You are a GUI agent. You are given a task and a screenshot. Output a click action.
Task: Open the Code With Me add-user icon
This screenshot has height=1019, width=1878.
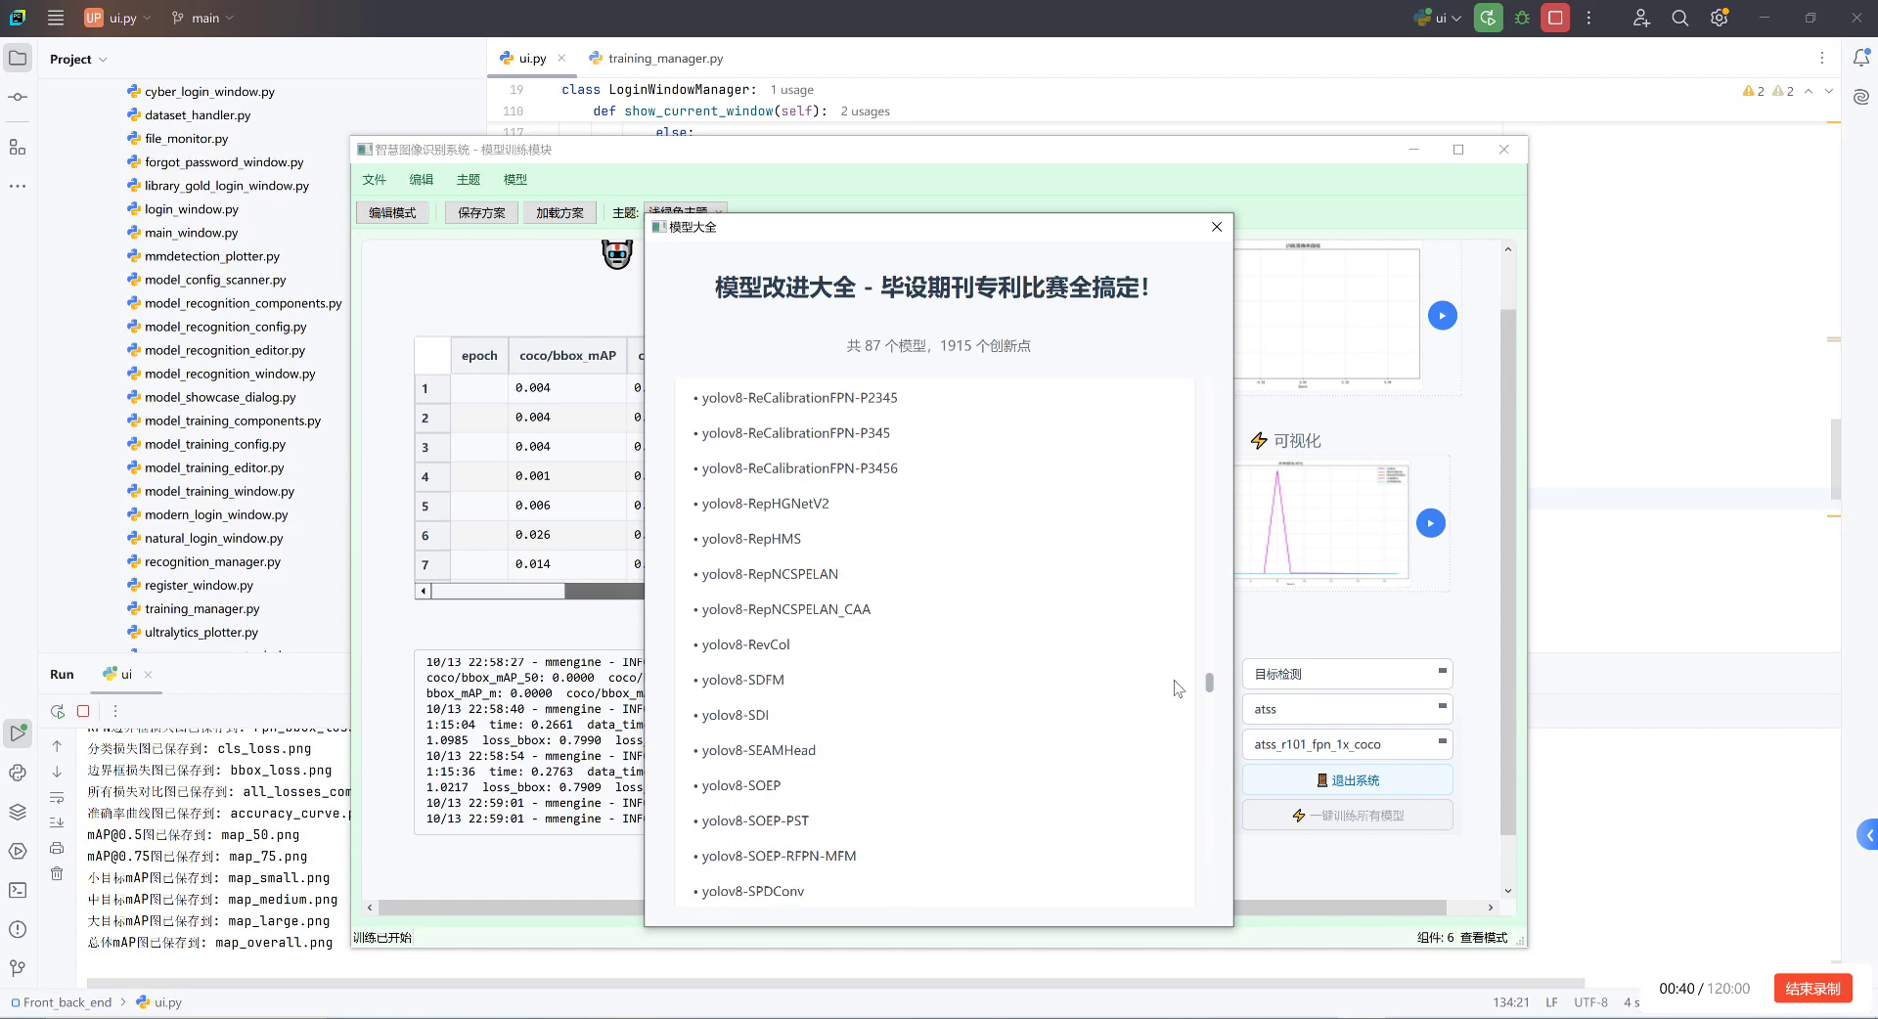pos(1641,18)
